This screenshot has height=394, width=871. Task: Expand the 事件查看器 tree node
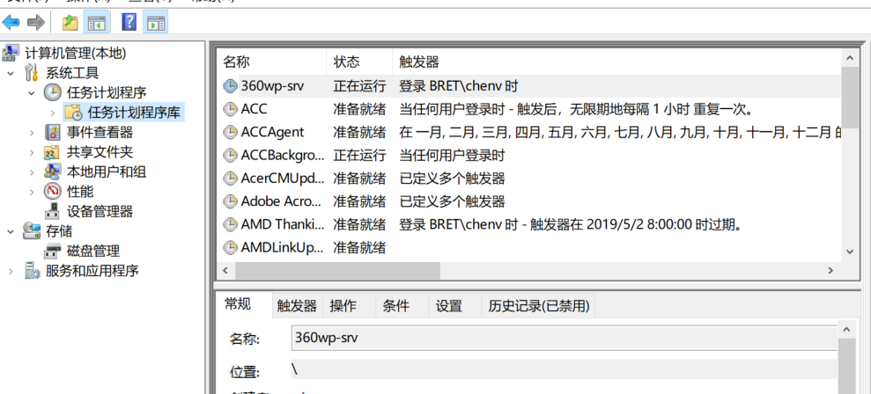33,132
